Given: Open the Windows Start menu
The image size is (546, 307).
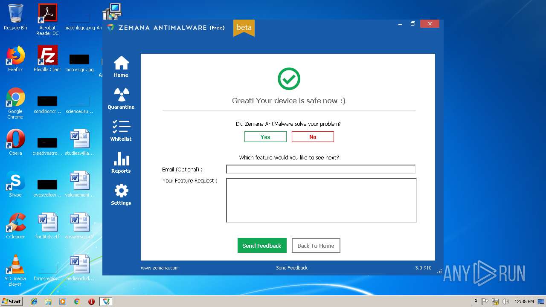Looking at the screenshot, I should pyautogui.click(x=12, y=301).
